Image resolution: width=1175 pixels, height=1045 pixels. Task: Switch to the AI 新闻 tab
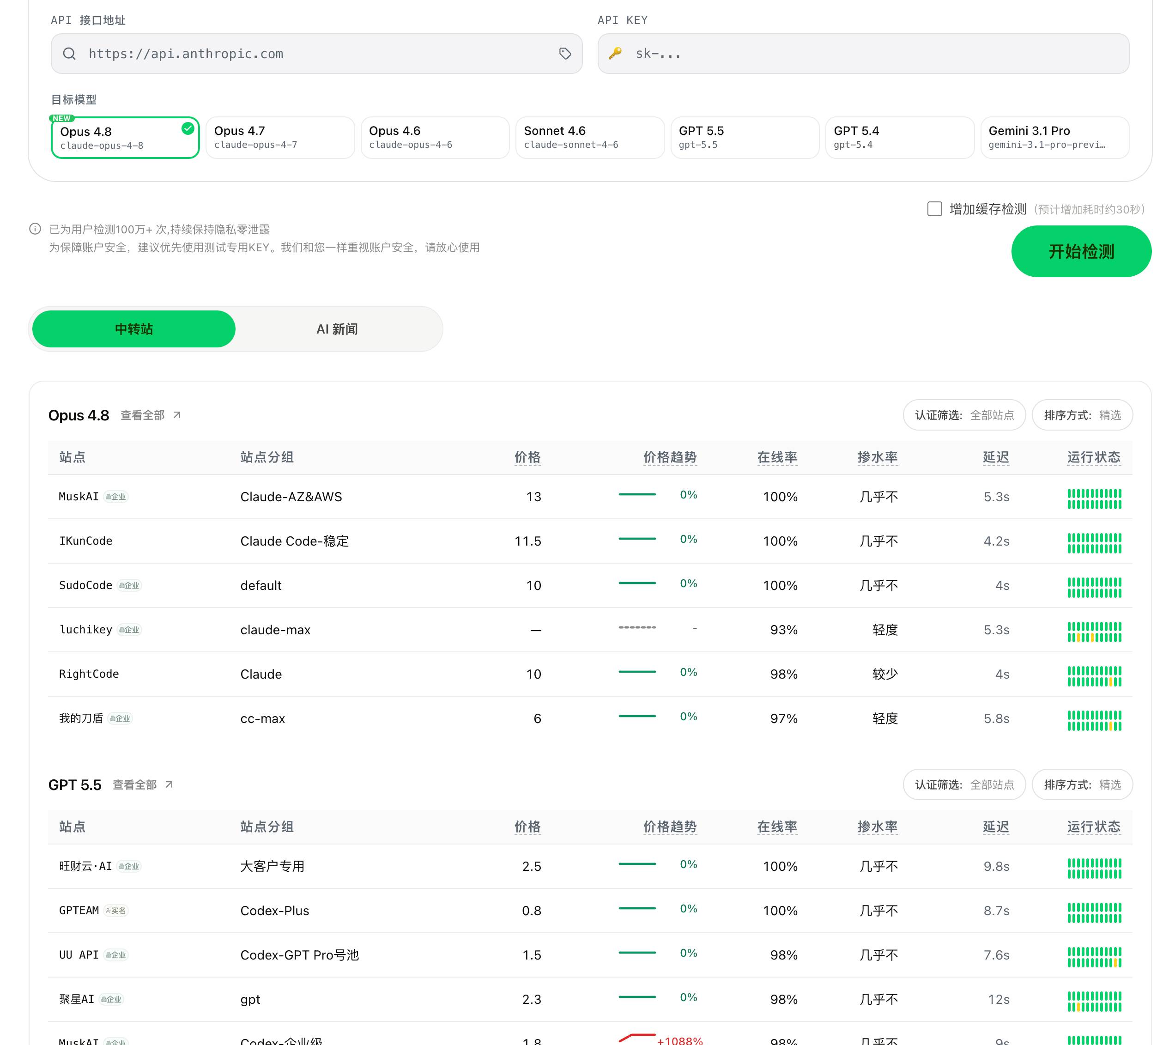[338, 329]
